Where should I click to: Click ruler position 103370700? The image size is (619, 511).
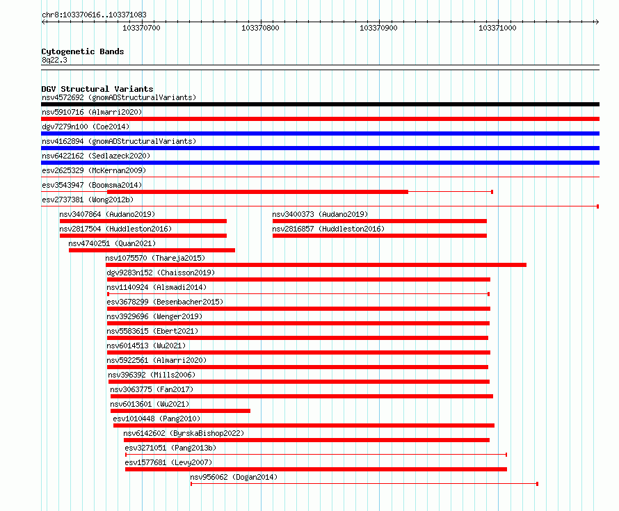click(x=141, y=28)
